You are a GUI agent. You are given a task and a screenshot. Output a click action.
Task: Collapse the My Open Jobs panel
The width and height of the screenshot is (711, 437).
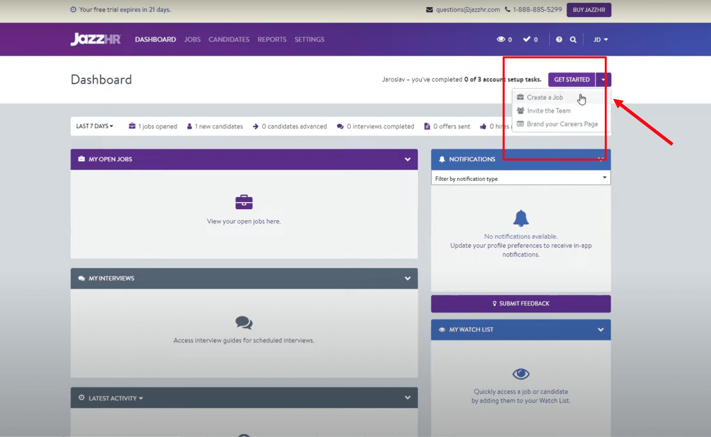[407, 159]
